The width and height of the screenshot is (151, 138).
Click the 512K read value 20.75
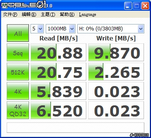pos(58,72)
